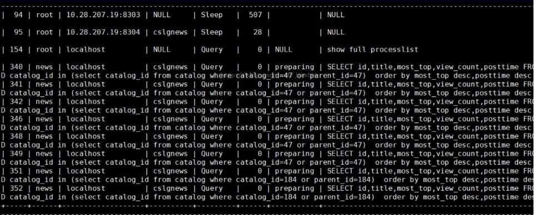Click process ID 352
The height and width of the screenshot is (215, 534).
(x=16, y=188)
